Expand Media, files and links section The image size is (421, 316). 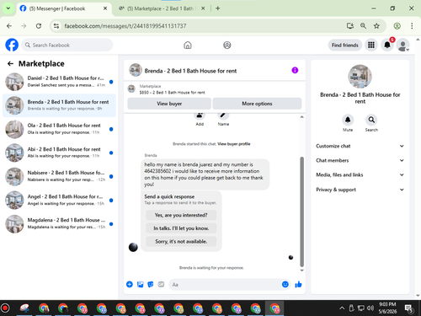click(x=360, y=174)
